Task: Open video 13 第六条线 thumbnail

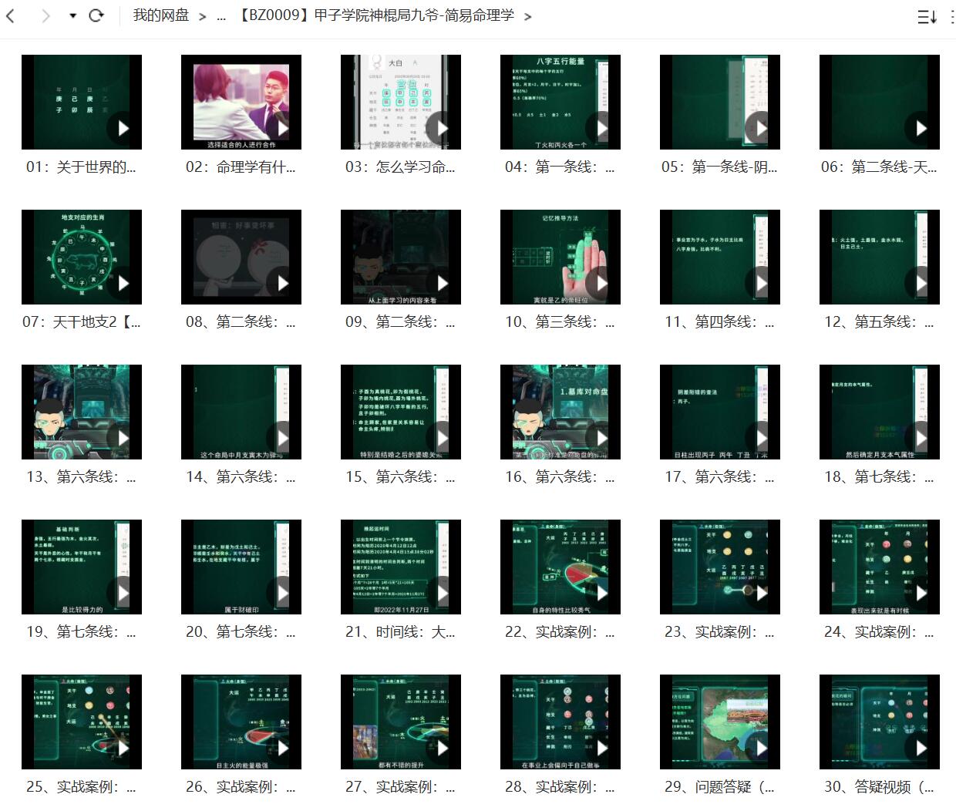Action: [x=81, y=412]
